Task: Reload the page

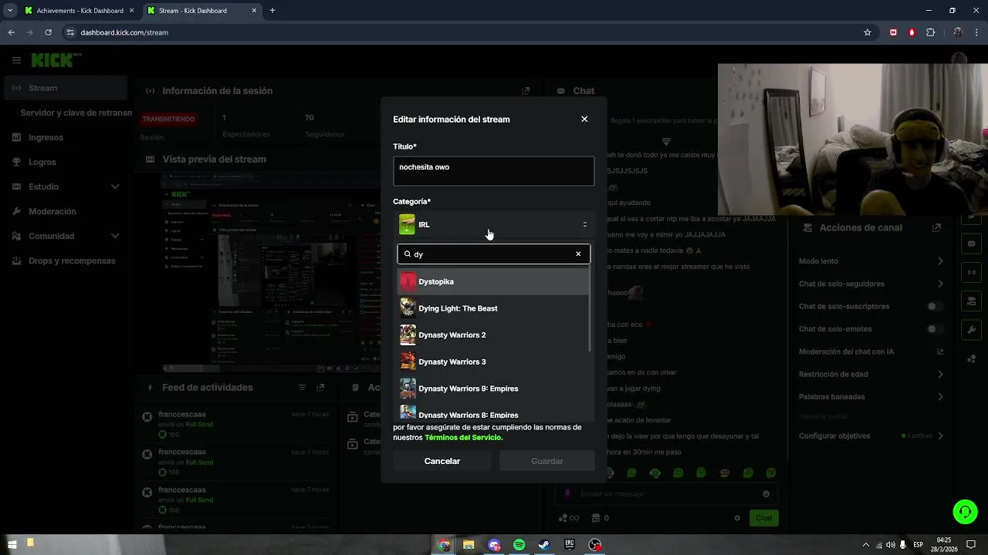Action: pos(49,32)
